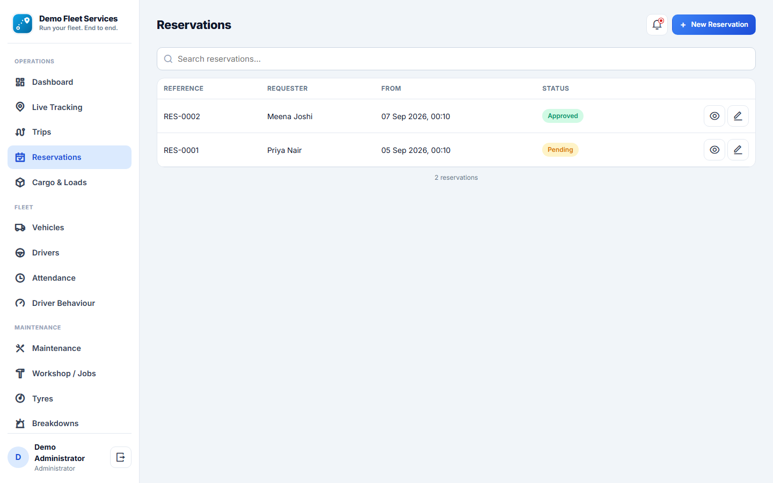Click the REQUESTER column header
This screenshot has height=483, width=773.
288,89
